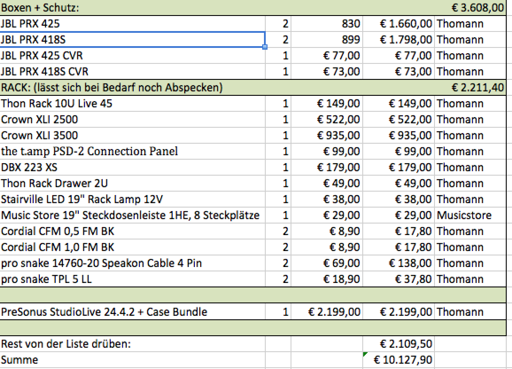Click the fill handle of the JBL PRX 418S cell
512x369 pixels.
point(265,47)
